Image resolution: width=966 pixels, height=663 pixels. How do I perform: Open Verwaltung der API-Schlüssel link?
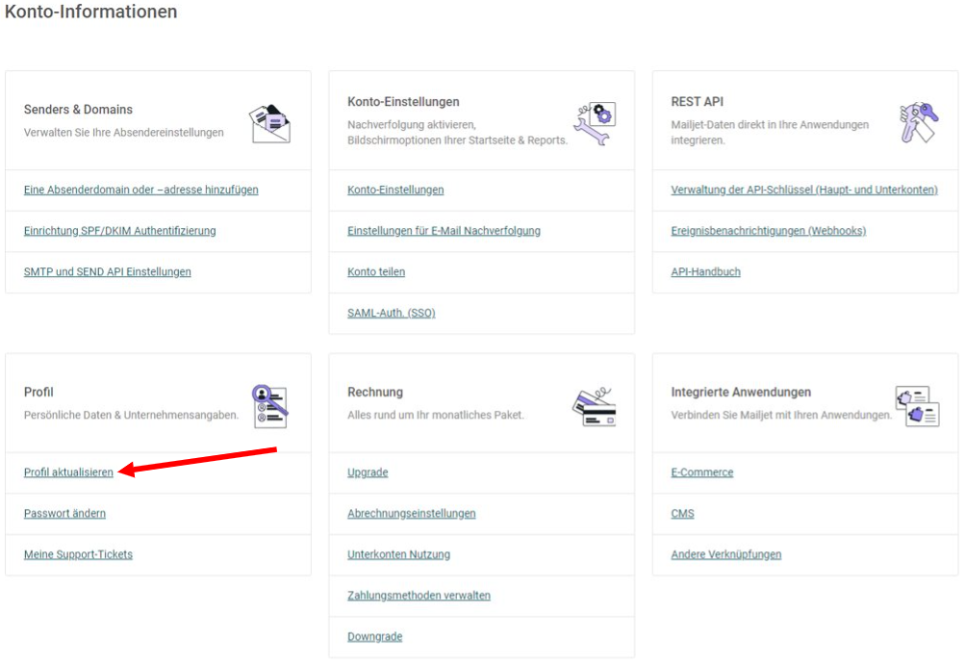pyautogui.click(x=804, y=190)
